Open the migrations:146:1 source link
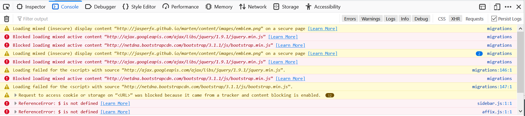525x116 pixels. 492,70
